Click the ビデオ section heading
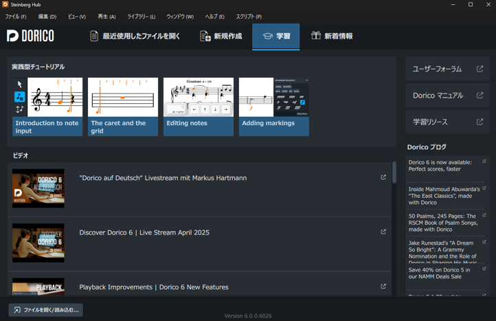Viewport: 496px width, 321px height. tap(21, 155)
